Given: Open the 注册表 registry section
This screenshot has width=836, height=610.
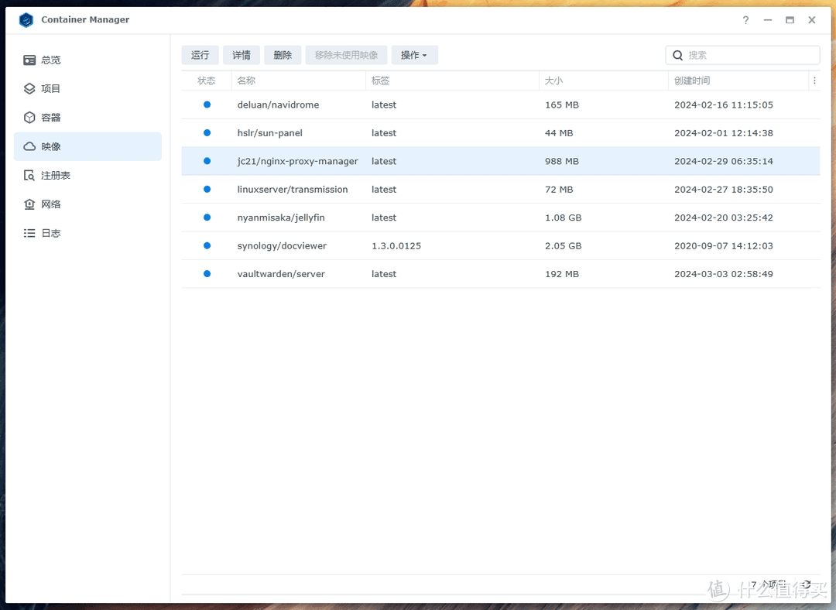Looking at the screenshot, I should [x=87, y=175].
